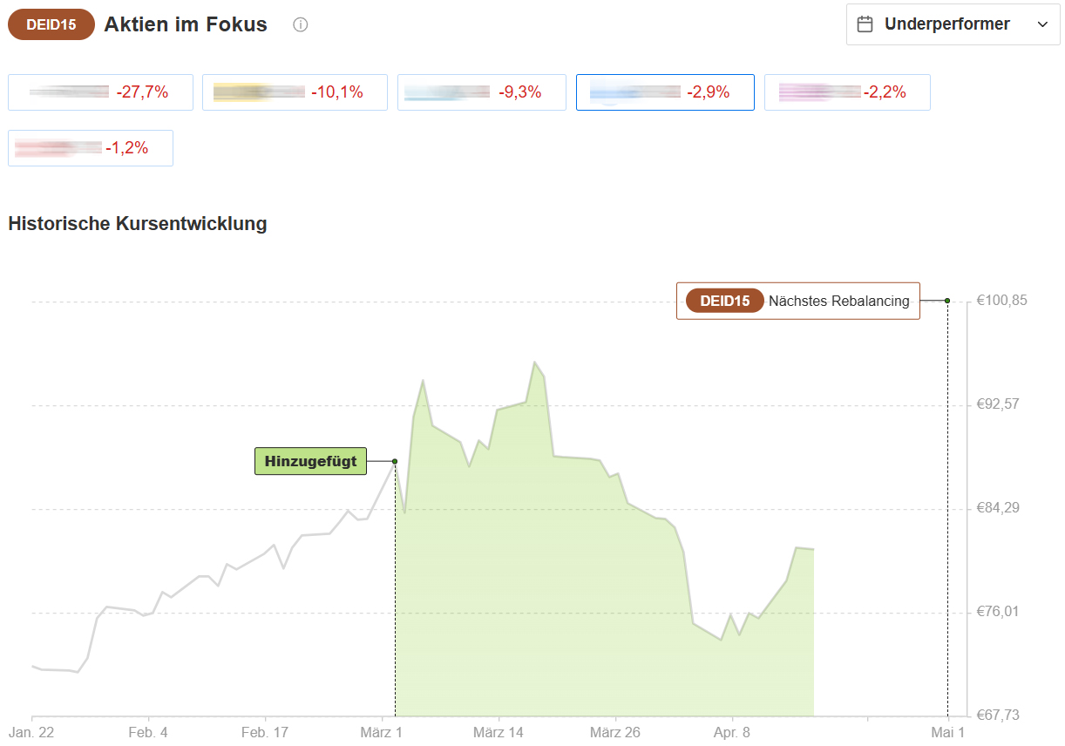Click the DEID15 badge in the rebalancing label
Image resolution: width=1065 pixels, height=746 pixels.
click(725, 302)
